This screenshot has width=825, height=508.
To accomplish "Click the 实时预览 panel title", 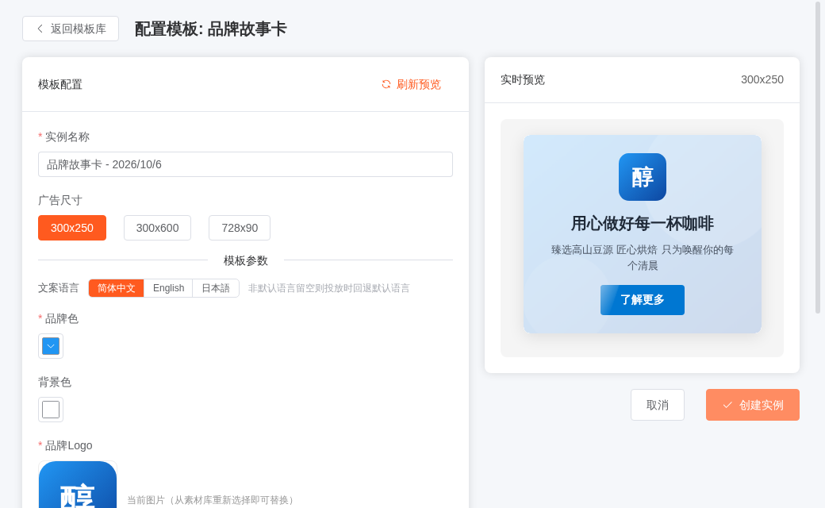I will click(x=523, y=79).
